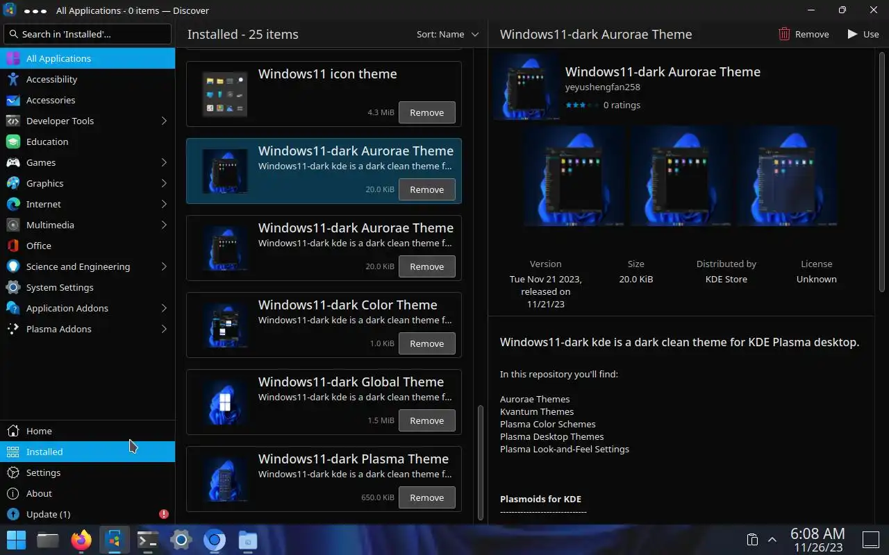
Task: Launch Firefox from the taskbar
Action: point(81,540)
